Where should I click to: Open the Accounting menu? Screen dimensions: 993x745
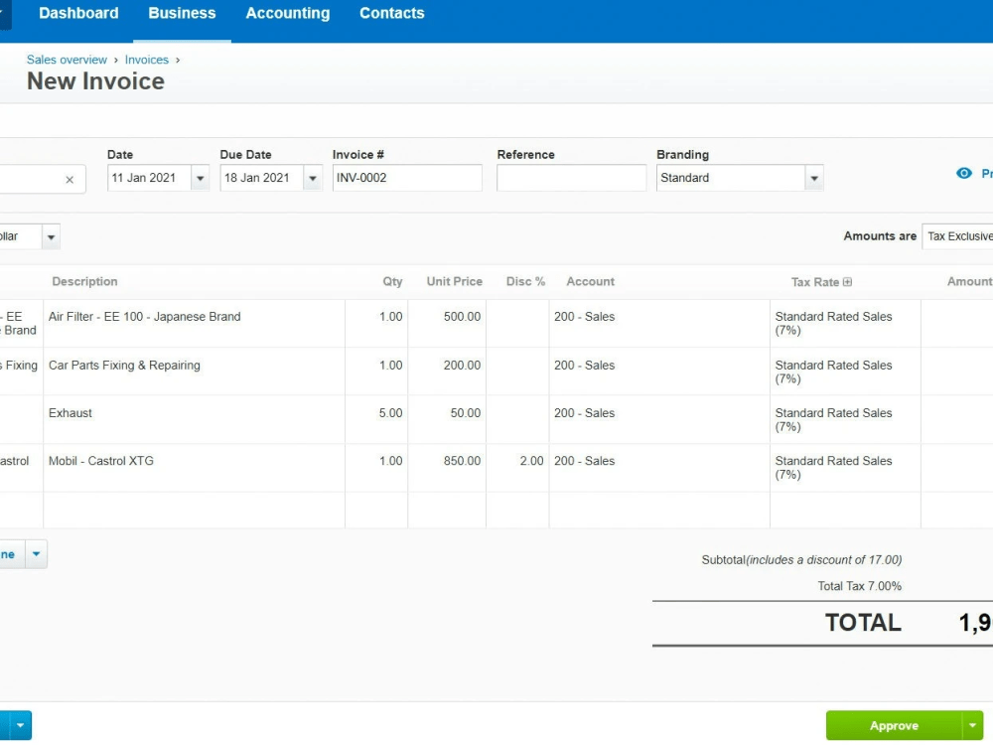pos(288,13)
